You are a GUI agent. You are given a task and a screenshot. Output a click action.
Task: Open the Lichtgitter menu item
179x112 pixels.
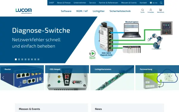[x=99, y=11]
